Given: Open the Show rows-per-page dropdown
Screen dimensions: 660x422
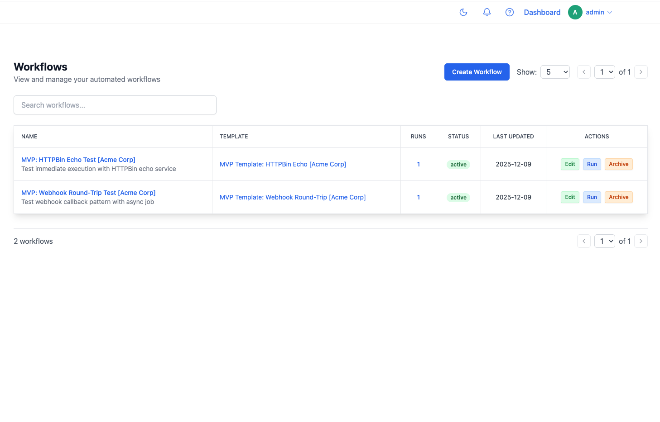Looking at the screenshot, I should [555, 72].
